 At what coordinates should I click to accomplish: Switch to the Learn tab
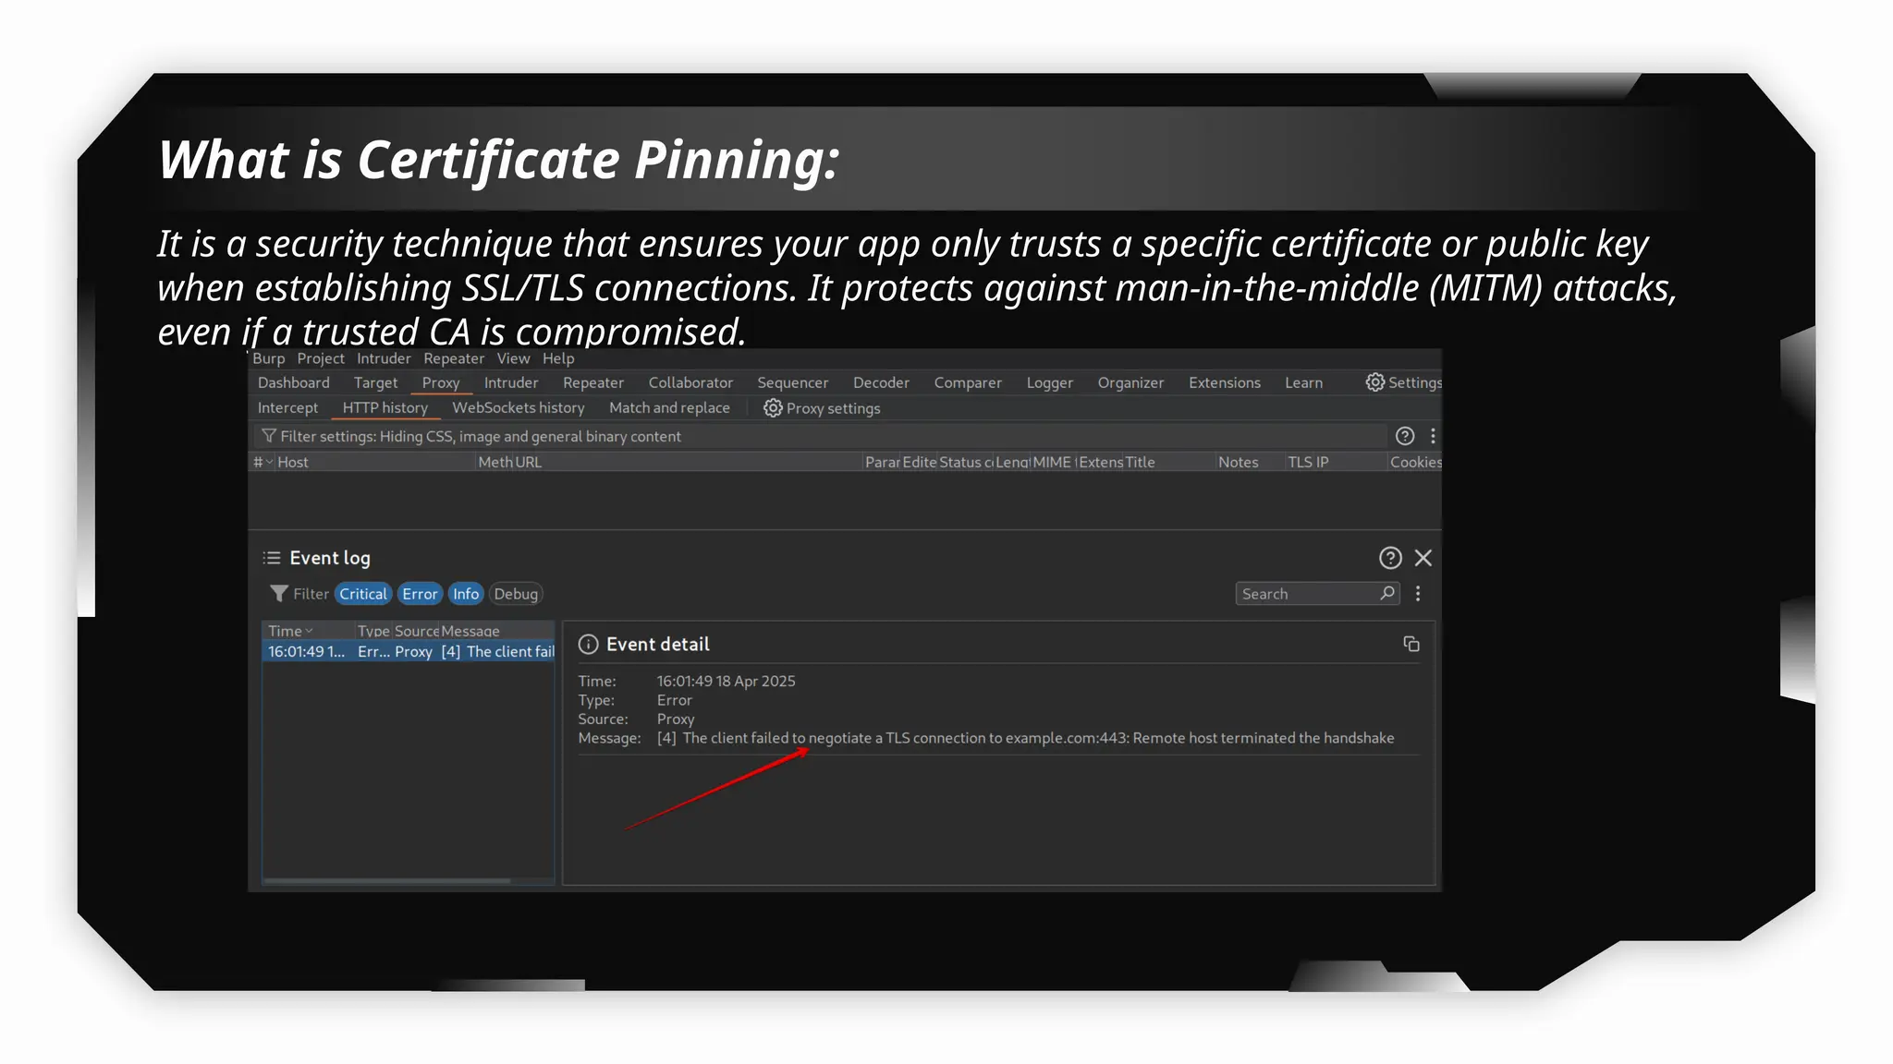(x=1303, y=382)
